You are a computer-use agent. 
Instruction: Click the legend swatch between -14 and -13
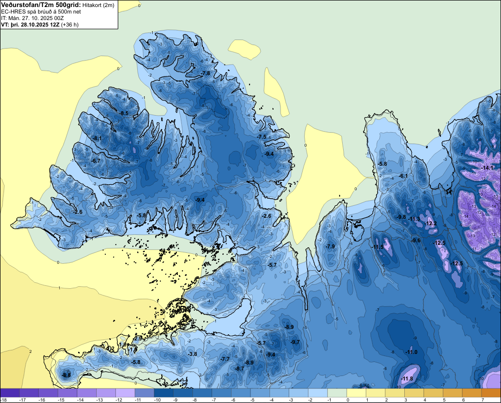click(87, 393)
